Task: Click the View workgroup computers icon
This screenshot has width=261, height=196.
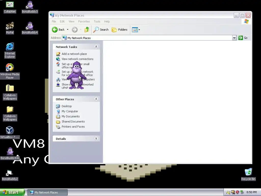Action: 58,80
